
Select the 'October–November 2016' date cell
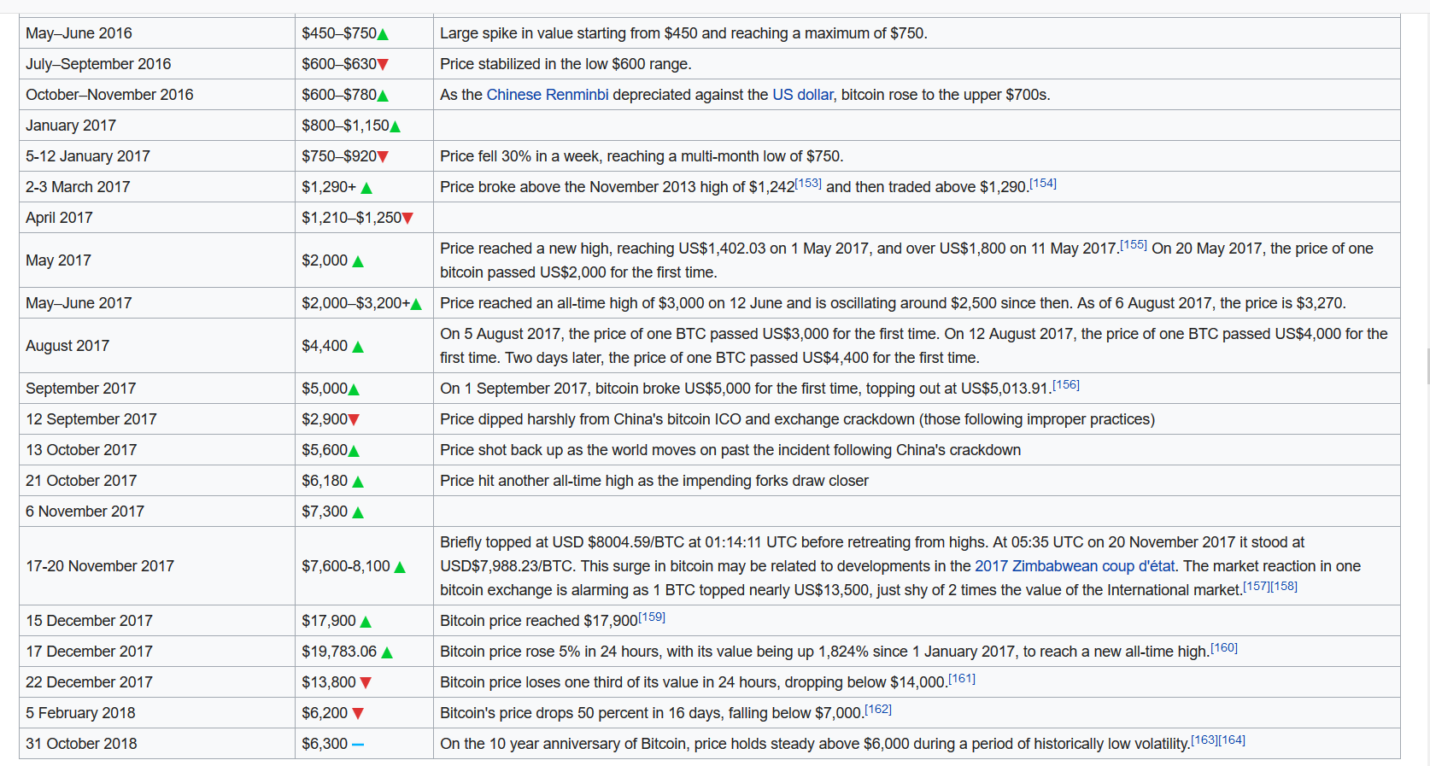(x=157, y=95)
